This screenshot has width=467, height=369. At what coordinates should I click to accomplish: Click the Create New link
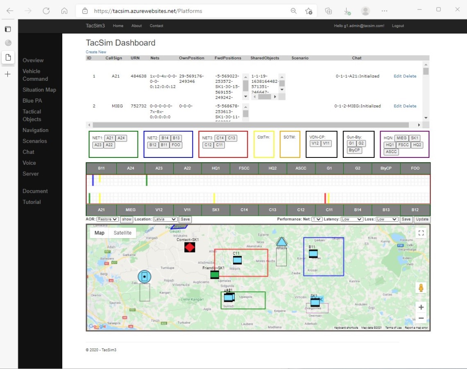(x=96, y=52)
